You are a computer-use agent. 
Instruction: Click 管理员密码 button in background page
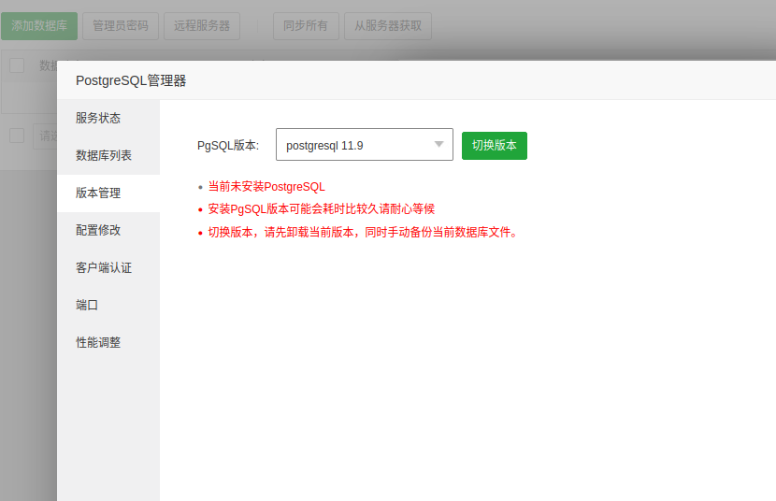[x=121, y=26]
